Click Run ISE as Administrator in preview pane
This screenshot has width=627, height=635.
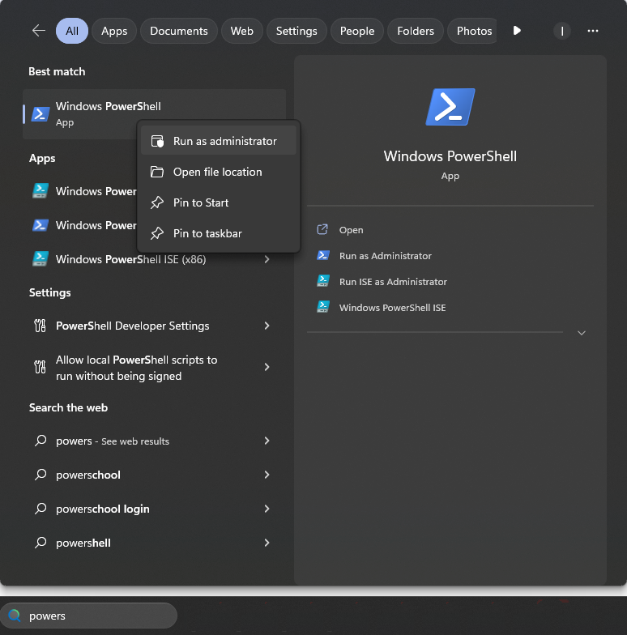393,282
